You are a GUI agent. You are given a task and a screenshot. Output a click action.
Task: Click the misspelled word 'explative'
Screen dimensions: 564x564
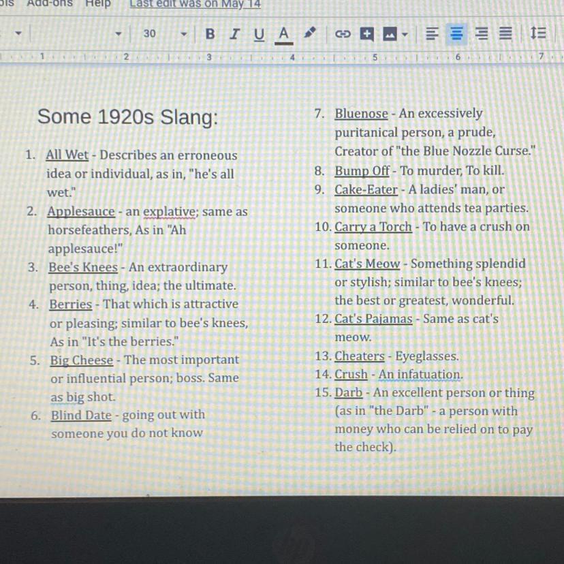(x=170, y=212)
